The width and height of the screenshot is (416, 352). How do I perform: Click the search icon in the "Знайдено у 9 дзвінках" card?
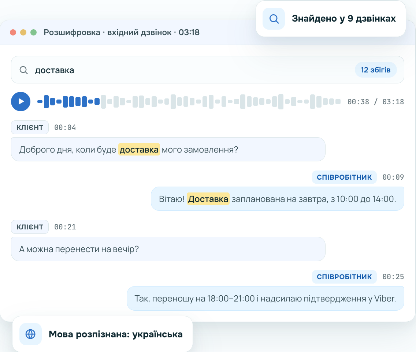274,19
